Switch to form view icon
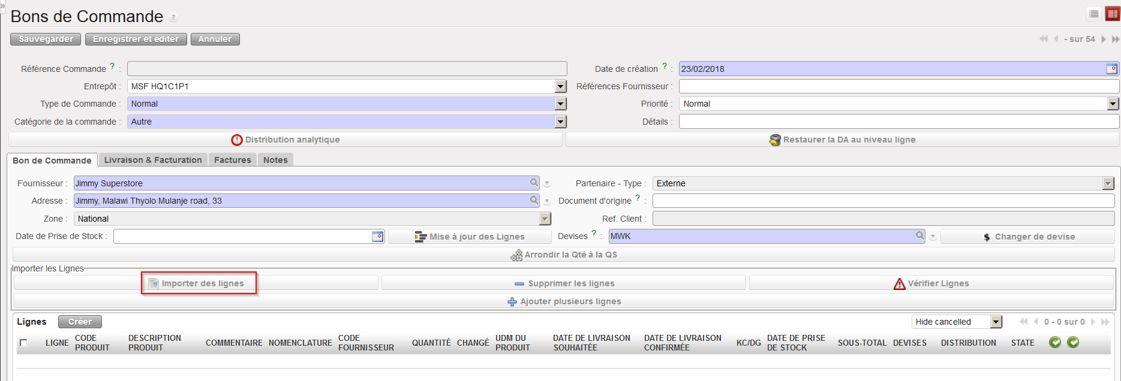 1113,14
